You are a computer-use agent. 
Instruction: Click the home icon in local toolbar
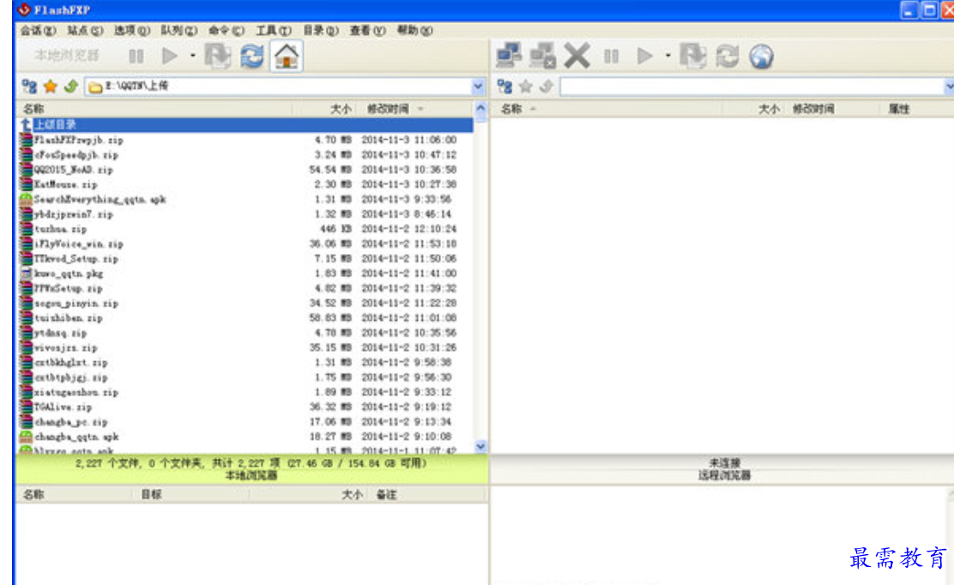coord(287,57)
